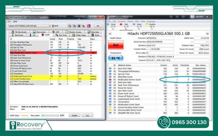This screenshot has width=218, height=136.
Task: Open CrystalDiskInfo Language menu
Action: pyautogui.click(x=151, y=21)
